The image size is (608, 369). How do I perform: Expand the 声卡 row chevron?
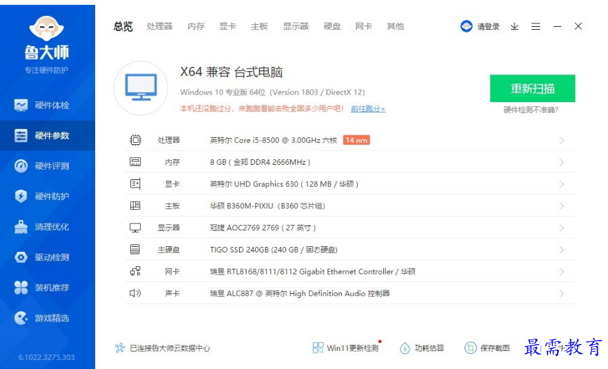(562, 294)
